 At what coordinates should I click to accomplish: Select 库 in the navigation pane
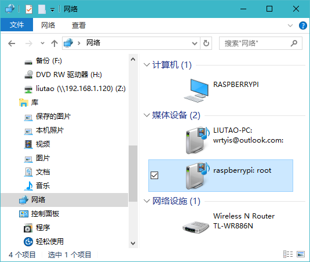64,103
